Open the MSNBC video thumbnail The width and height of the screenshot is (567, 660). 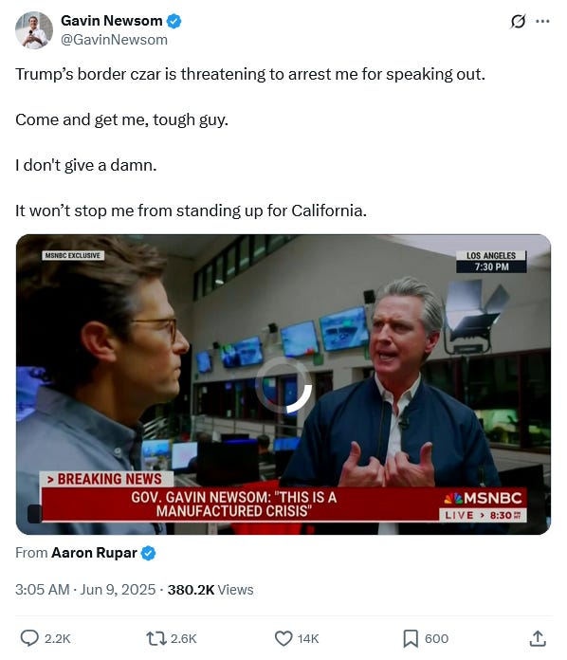click(x=283, y=384)
